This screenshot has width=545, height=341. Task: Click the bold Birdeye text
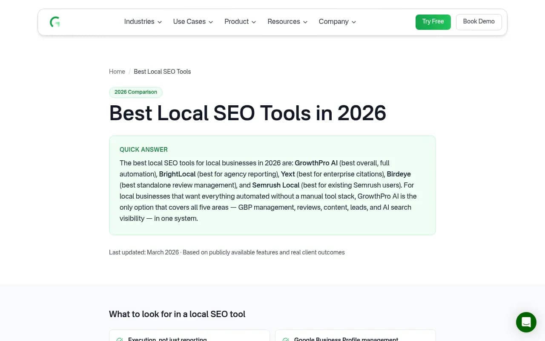[x=399, y=174]
